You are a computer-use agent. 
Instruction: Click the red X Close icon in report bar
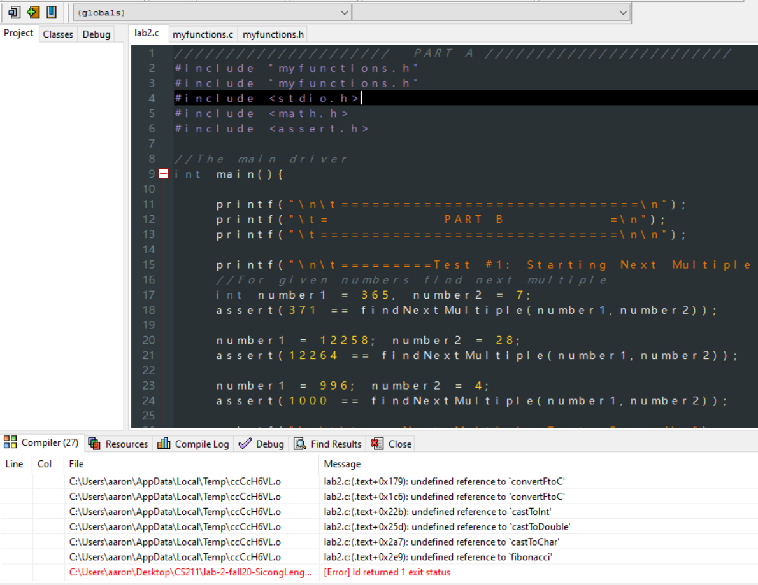375,444
